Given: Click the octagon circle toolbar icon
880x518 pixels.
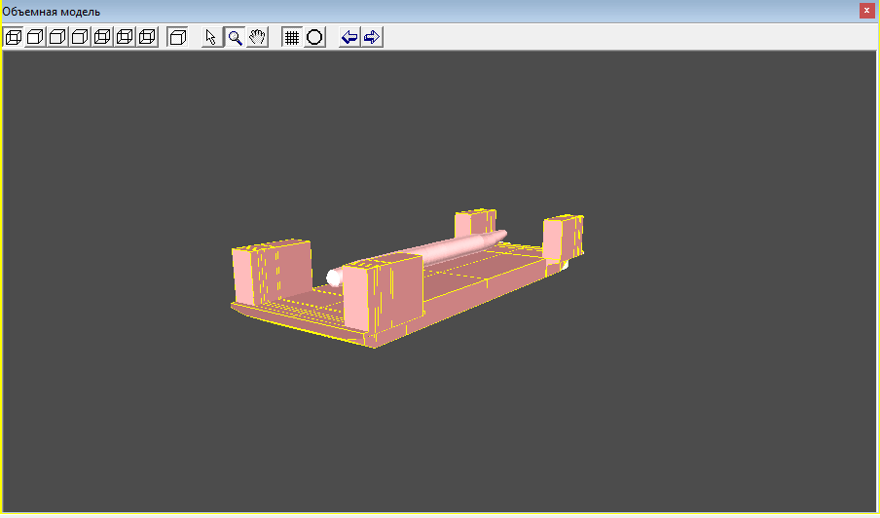Looking at the screenshot, I should (x=314, y=37).
